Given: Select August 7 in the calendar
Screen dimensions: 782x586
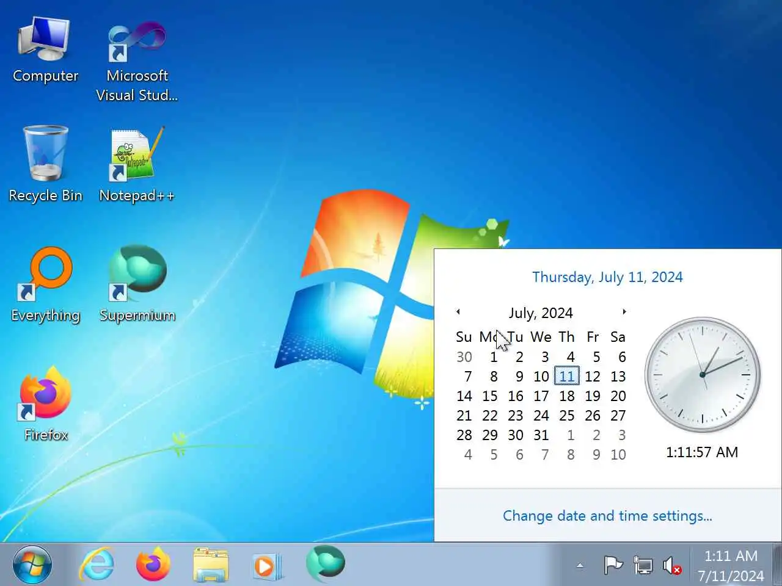Looking at the screenshot, I should click(545, 455).
